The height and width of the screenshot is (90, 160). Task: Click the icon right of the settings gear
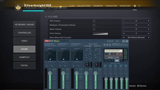pyautogui.click(x=139, y=6)
